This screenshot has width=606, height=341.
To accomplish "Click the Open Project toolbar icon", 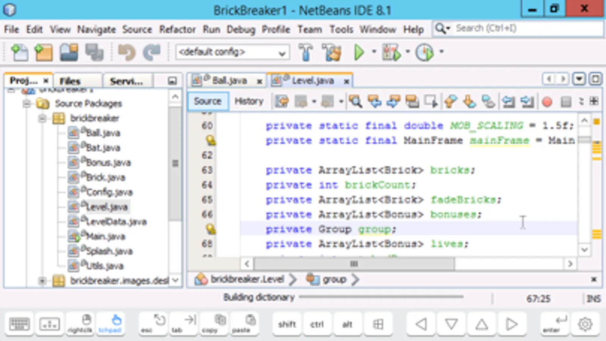I will pyautogui.click(x=69, y=52).
